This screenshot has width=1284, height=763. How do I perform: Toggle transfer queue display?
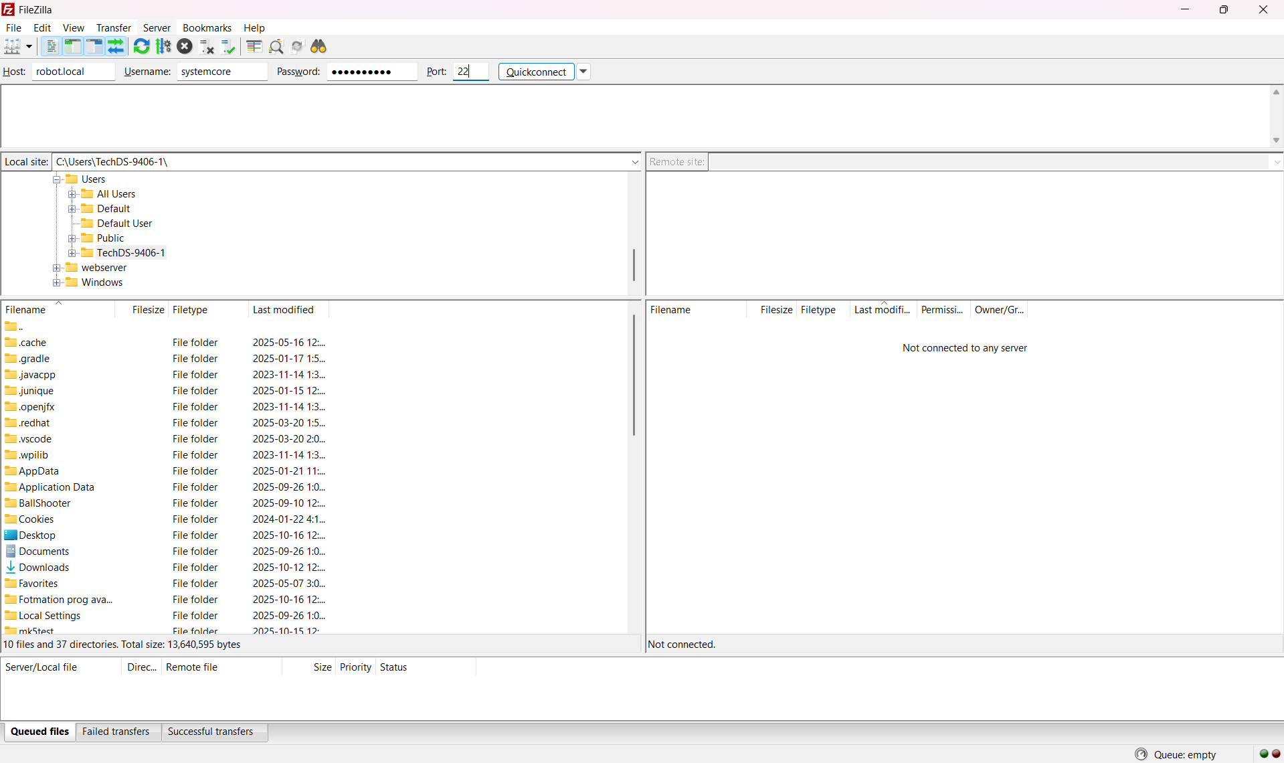pos(116,46)
